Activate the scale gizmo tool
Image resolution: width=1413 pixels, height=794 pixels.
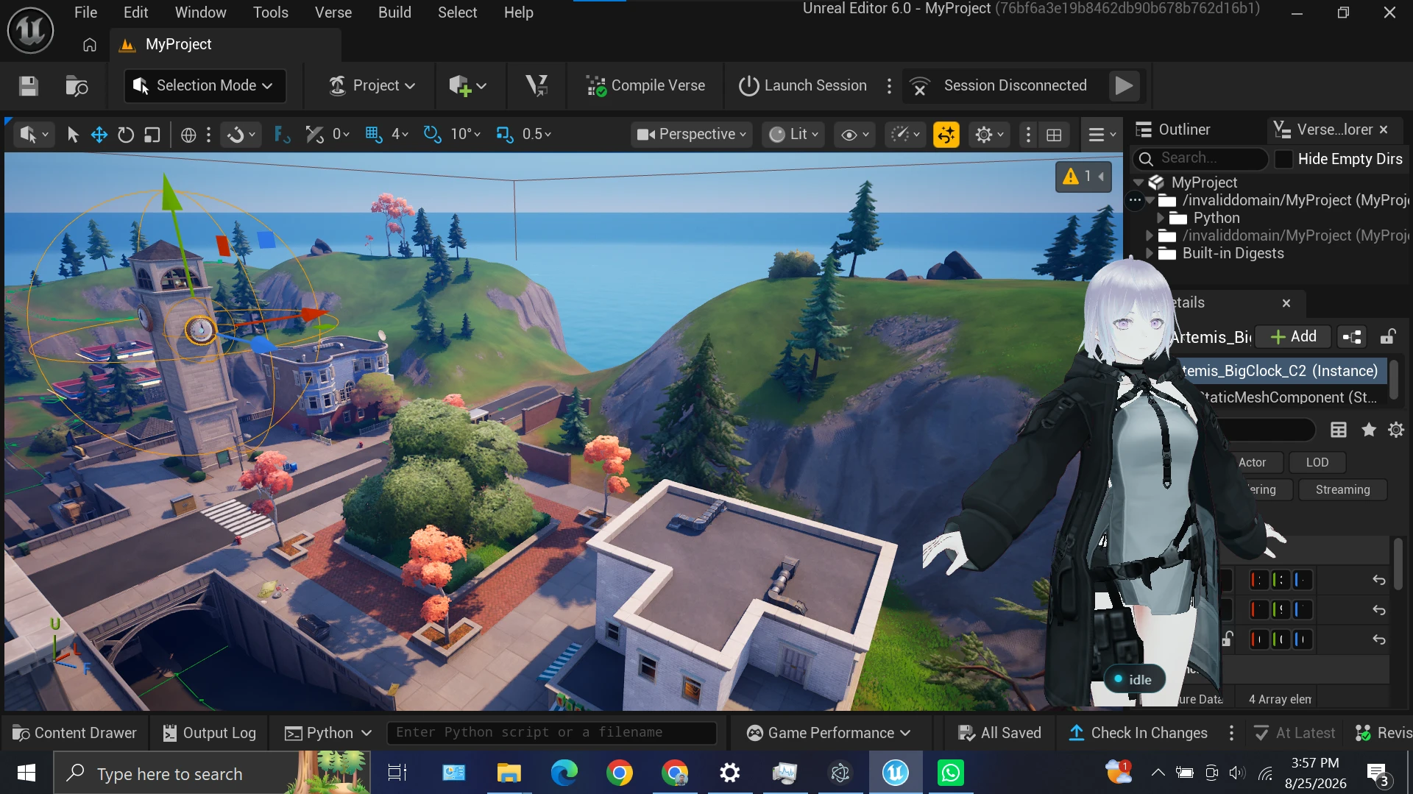tap(152, 135)
